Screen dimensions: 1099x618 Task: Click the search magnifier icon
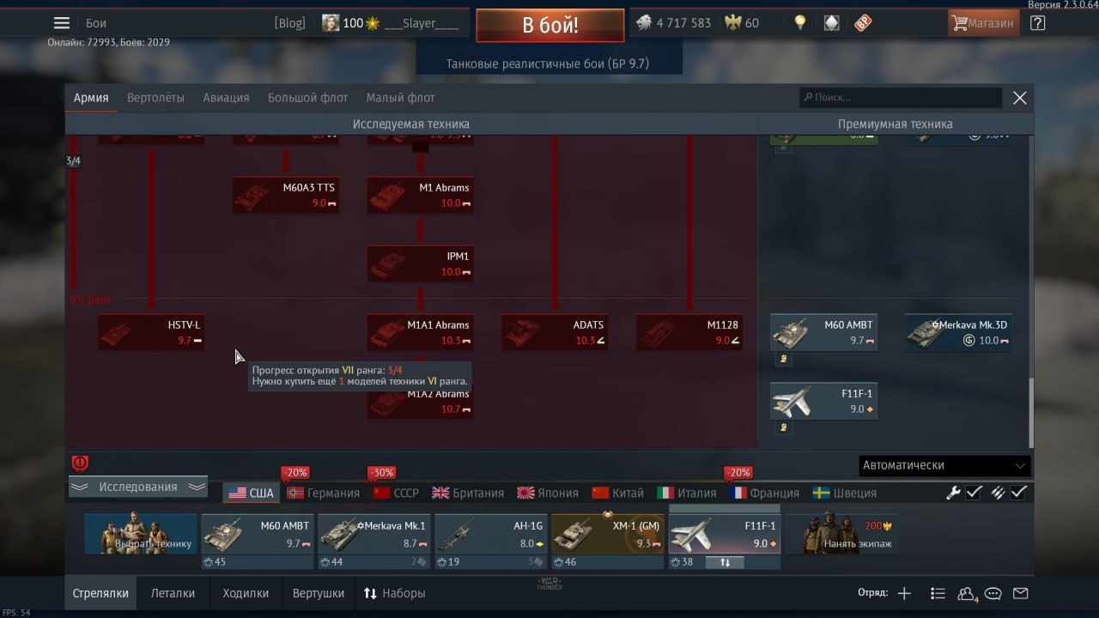[x=808, y=98]
